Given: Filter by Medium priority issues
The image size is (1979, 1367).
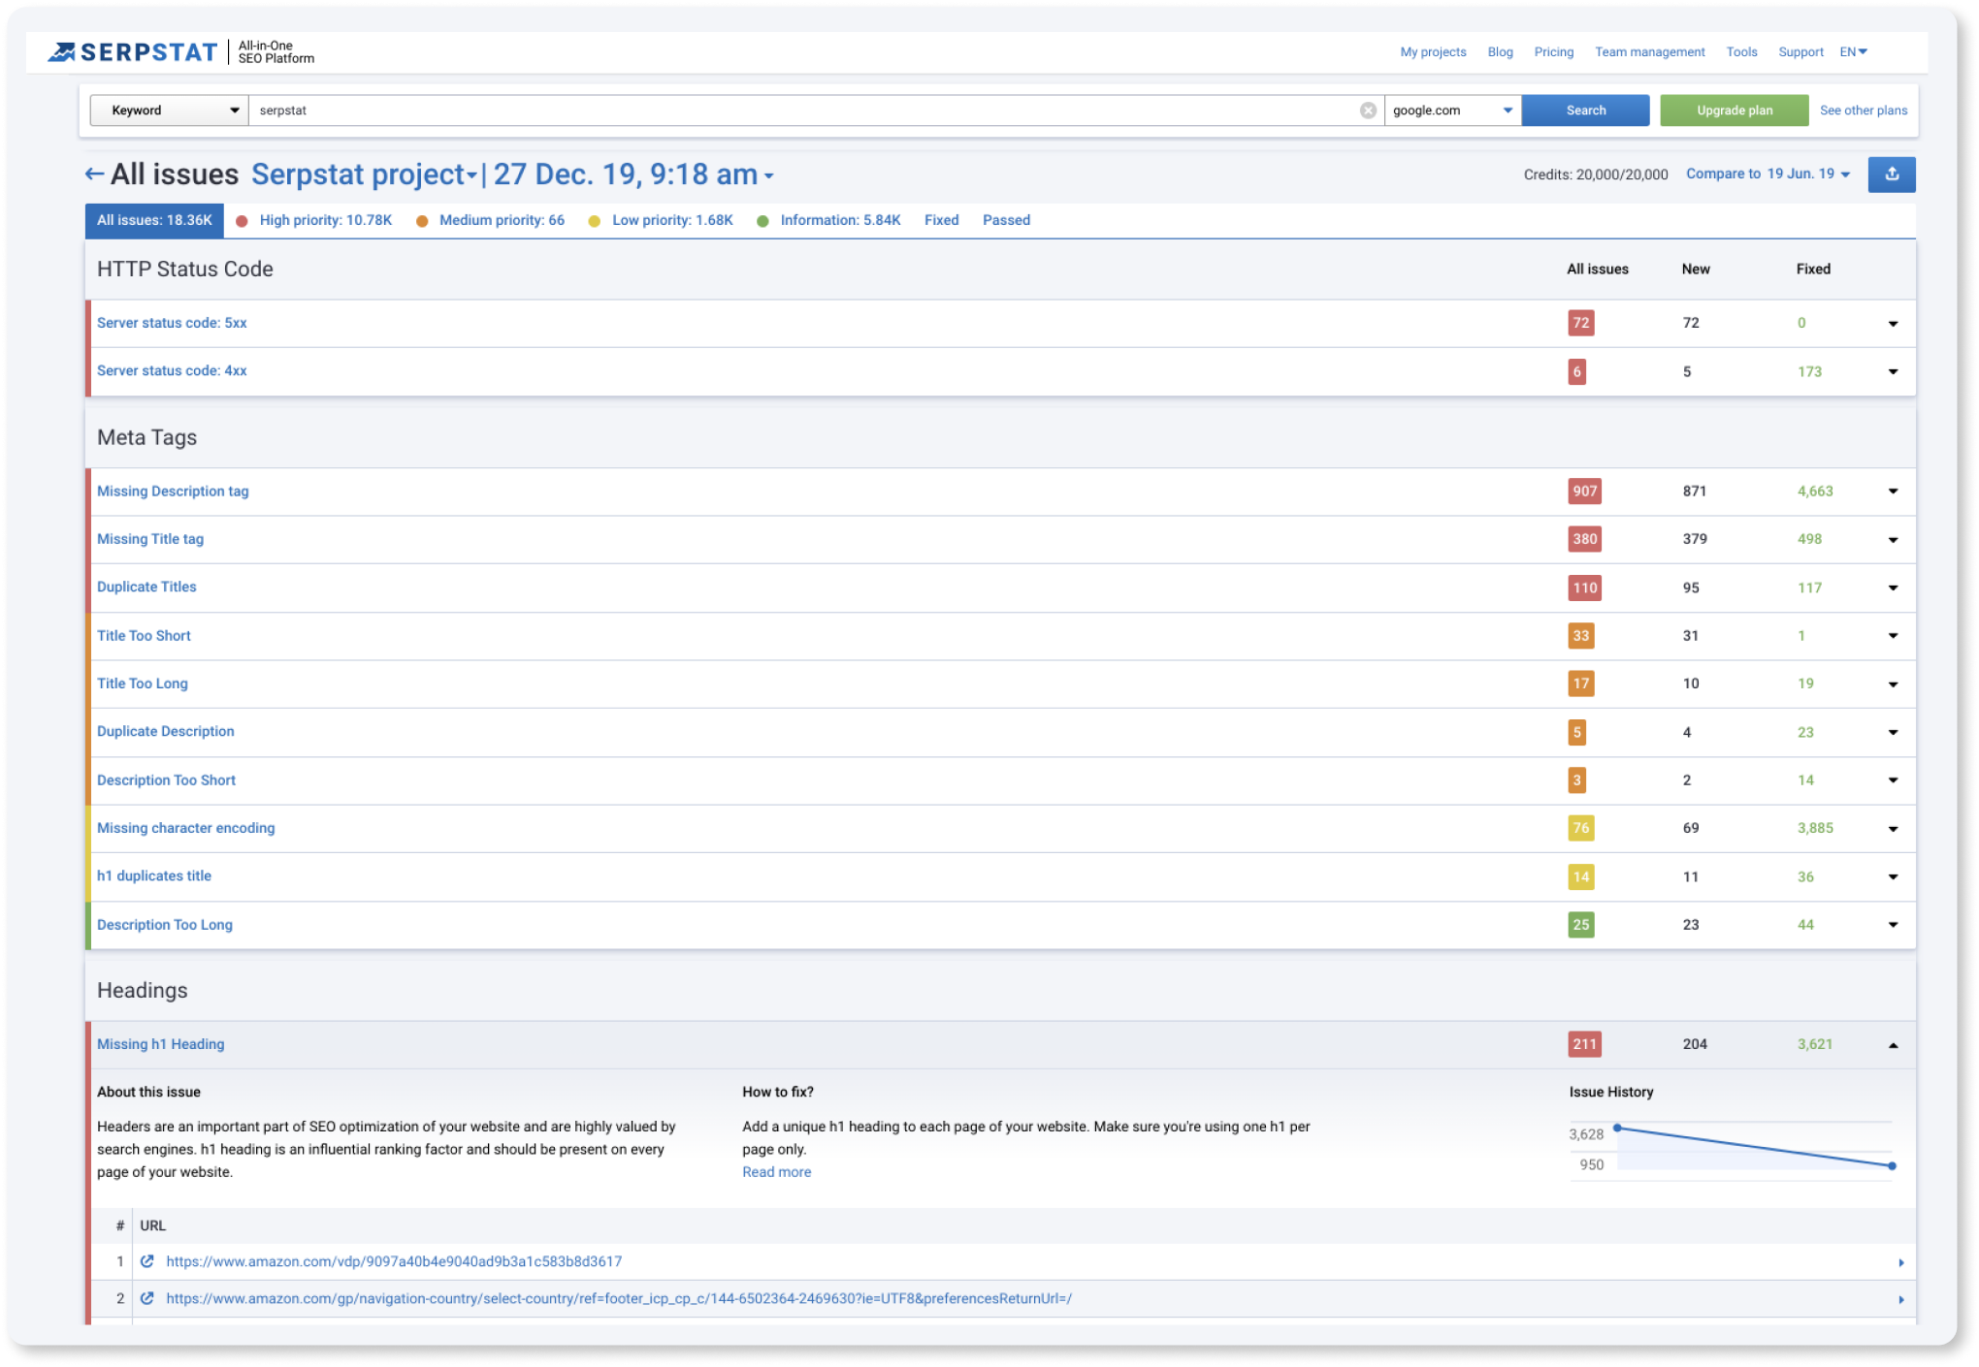Looking at the screenshot, I should click(491, 220).
